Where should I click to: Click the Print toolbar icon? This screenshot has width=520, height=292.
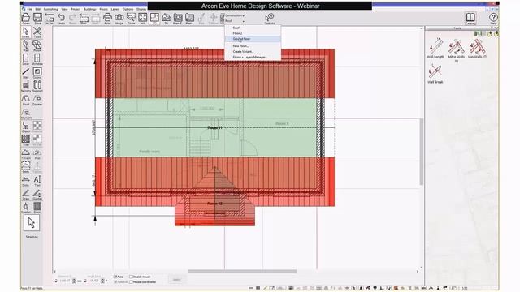coord(107,18)
